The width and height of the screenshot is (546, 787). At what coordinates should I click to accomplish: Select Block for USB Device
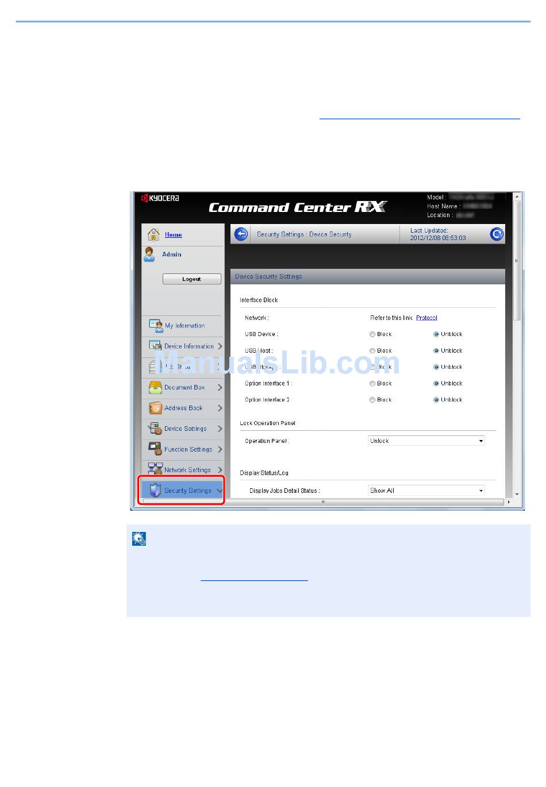click(x=372, y=334)
